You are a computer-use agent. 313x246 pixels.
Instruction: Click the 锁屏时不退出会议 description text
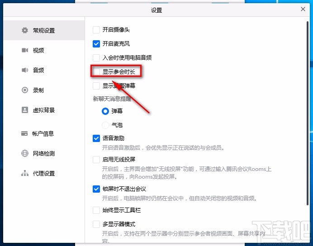[x=180, y=199]
